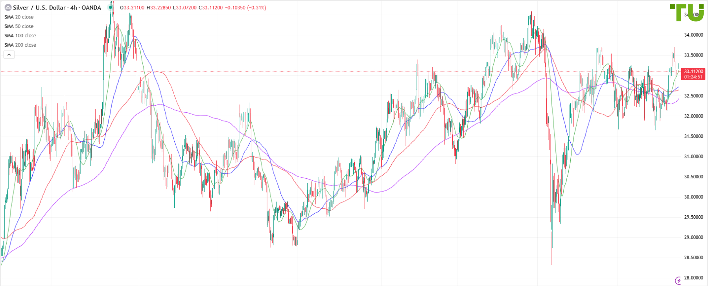
Task: Click the 33.50000 price axis label
Action: 693,55
